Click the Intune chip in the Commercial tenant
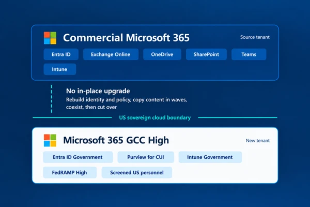Viewport: 310px width, 207px height. pyautogui.click(x=60, y=69)
